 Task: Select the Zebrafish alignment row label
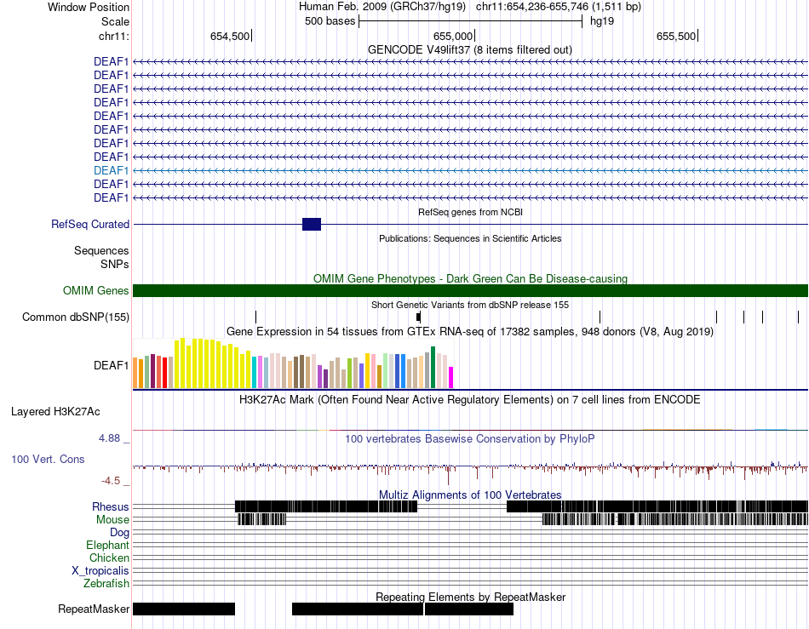[x=106, y=584]
